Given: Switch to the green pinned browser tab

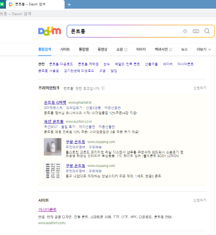Looking at the screenshot, I should [2, 4].
